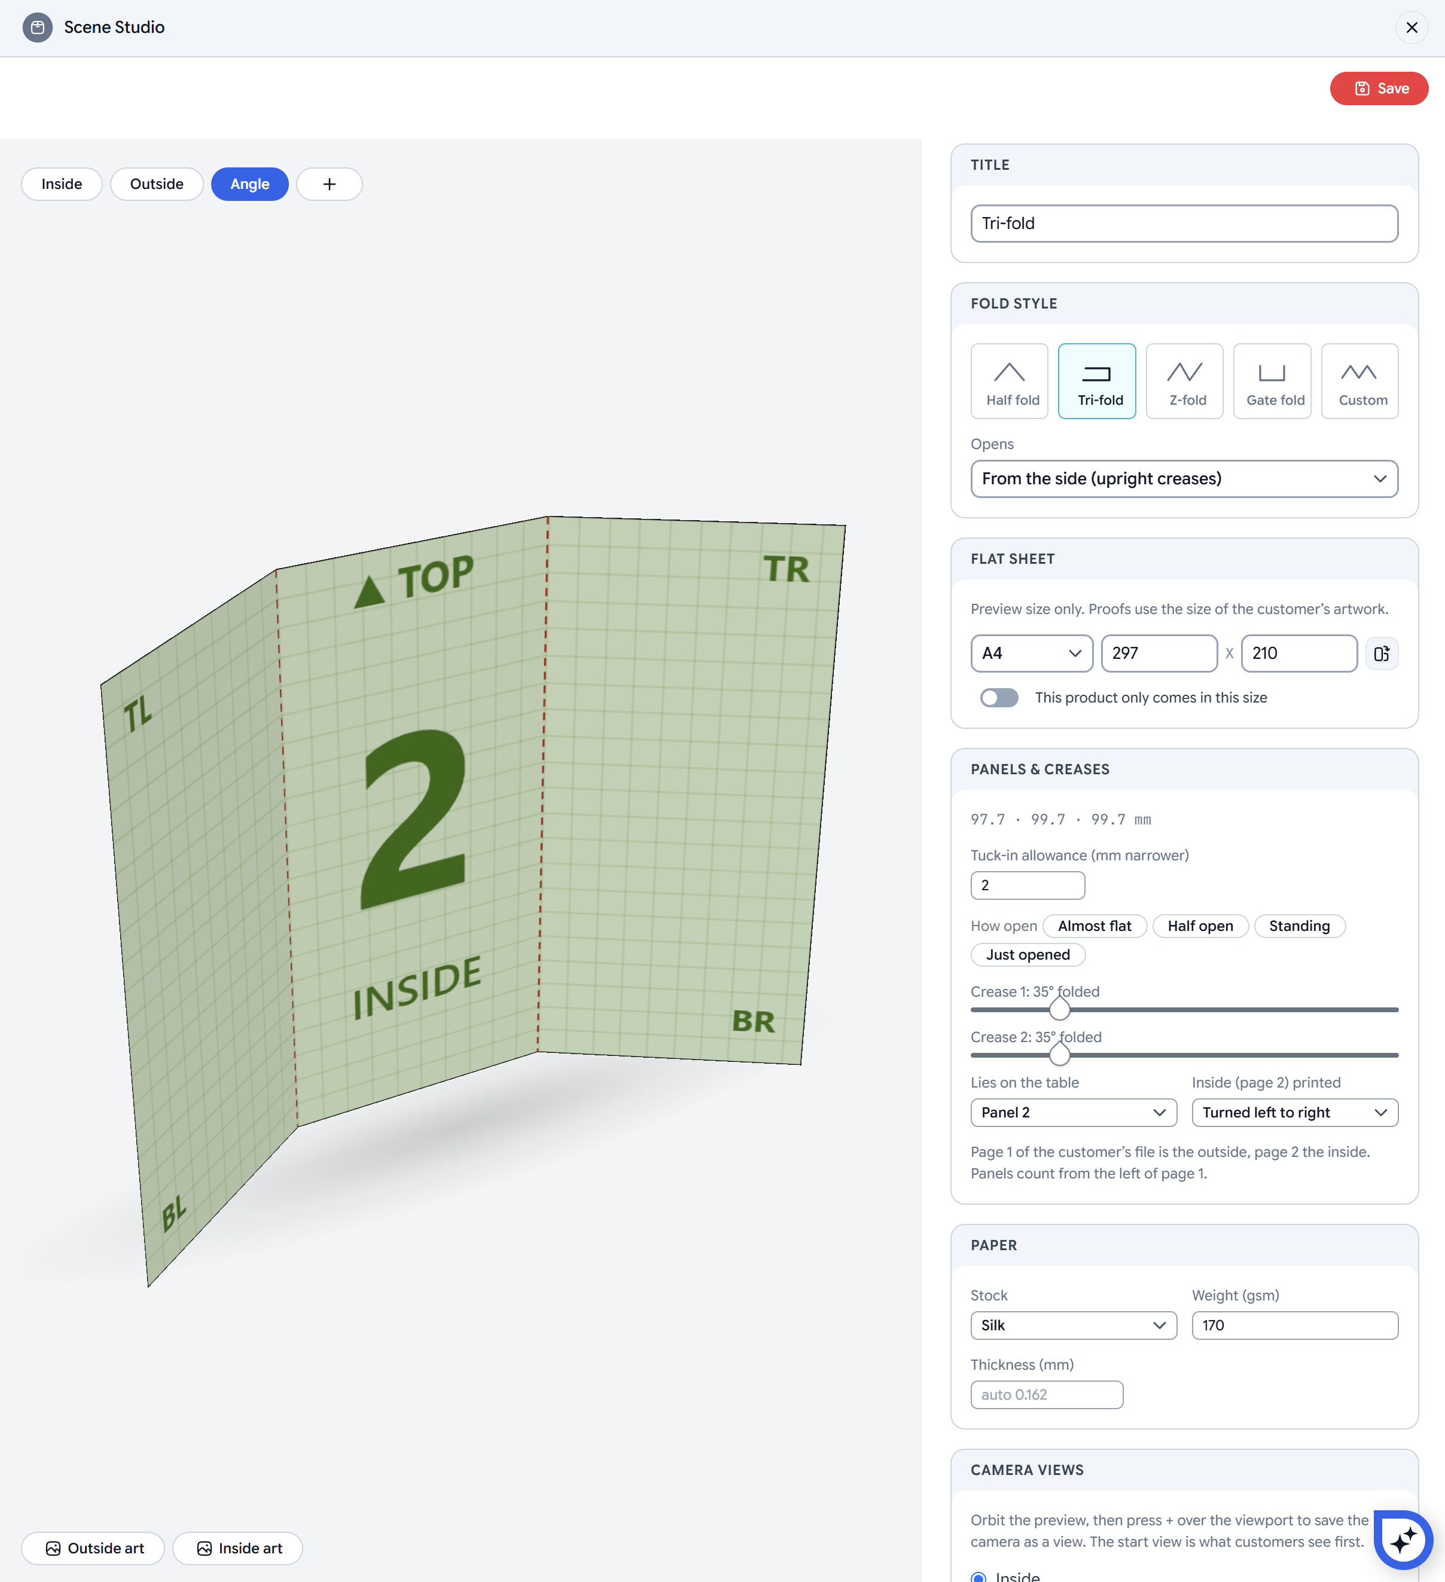Choose the Tri-fold style icon
The width and height of the screenshot is (1445, 1582).
pos(1096,381)
